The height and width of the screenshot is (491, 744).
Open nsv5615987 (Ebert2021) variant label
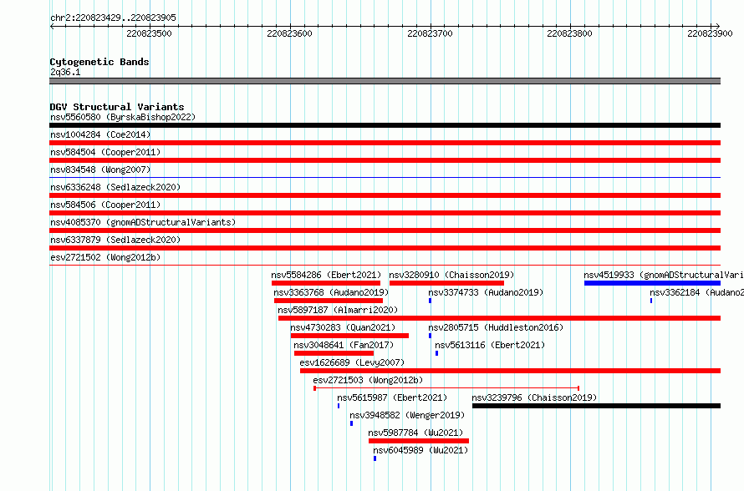(392, 397)
